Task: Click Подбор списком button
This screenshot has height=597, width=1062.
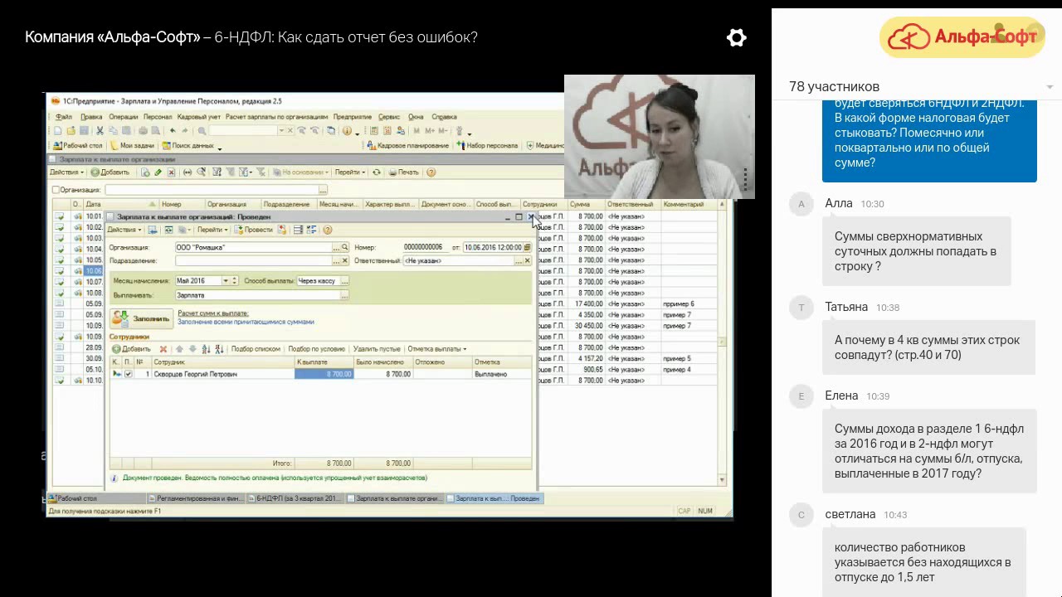Action: point(256,349)
